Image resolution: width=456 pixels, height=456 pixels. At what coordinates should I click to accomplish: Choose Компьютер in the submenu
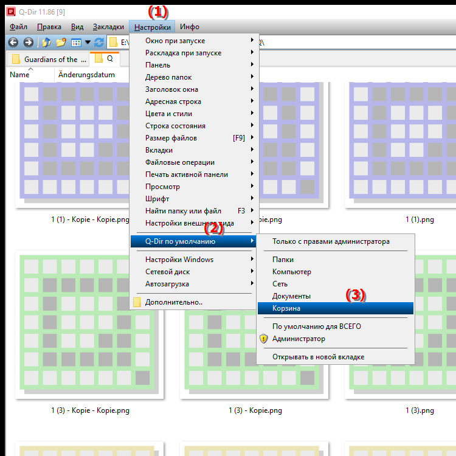click(335, 272)
